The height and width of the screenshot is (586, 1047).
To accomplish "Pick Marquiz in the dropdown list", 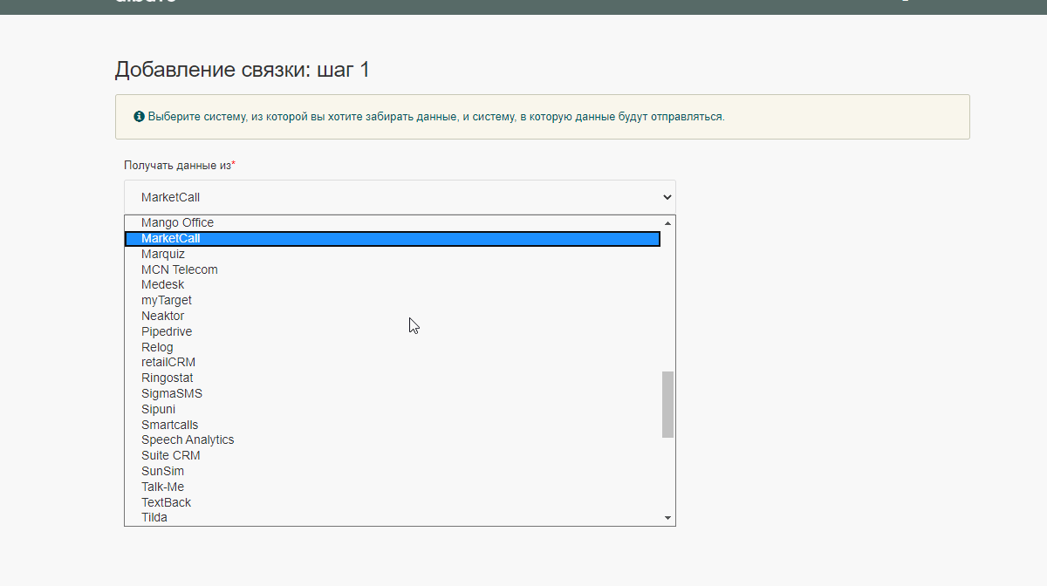I will (163, 254).
